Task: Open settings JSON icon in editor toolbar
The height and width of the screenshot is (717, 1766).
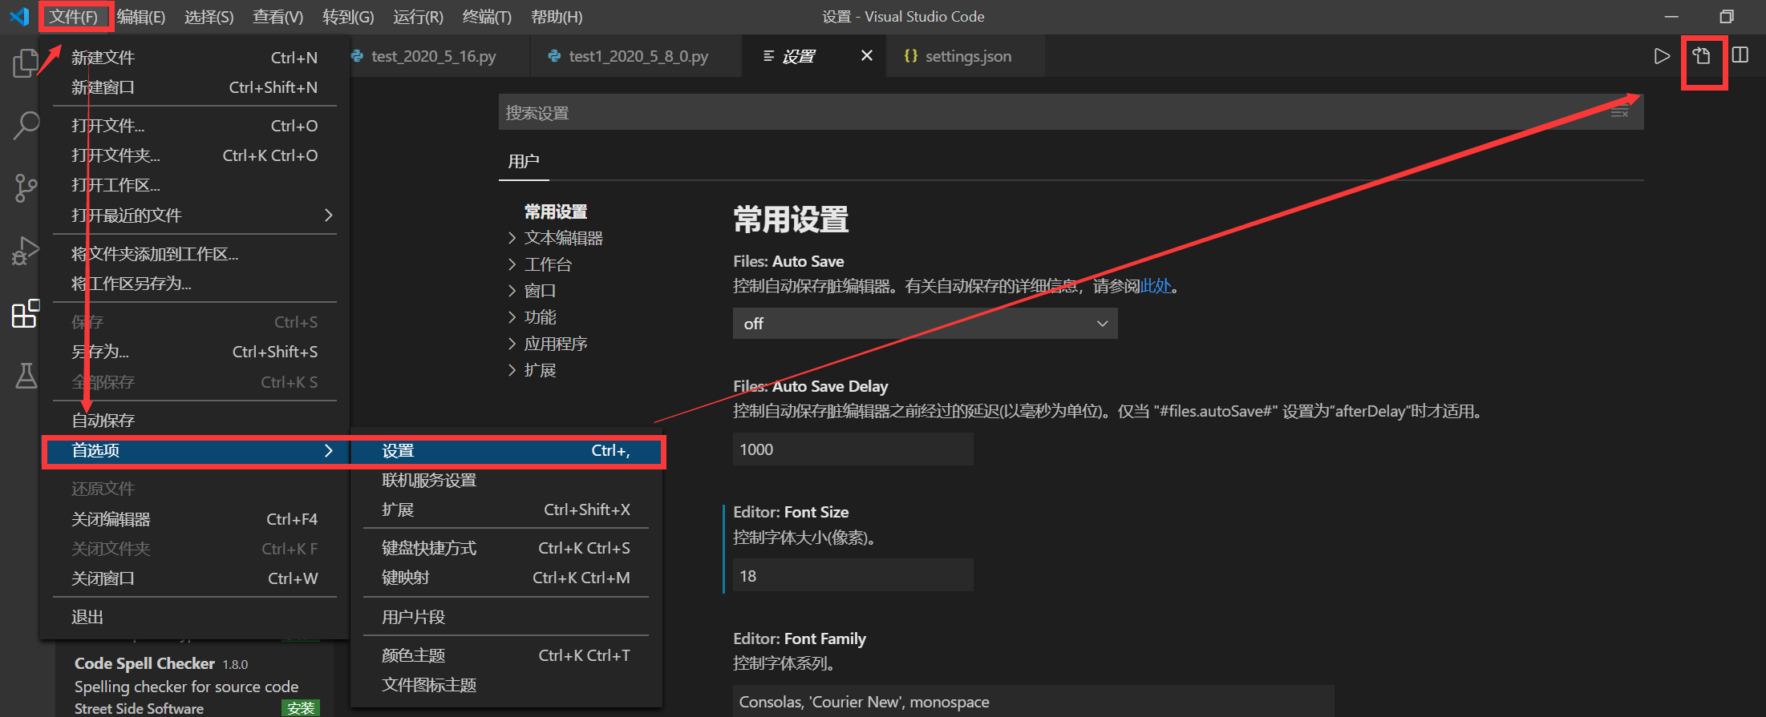Action: (1702, 56)
